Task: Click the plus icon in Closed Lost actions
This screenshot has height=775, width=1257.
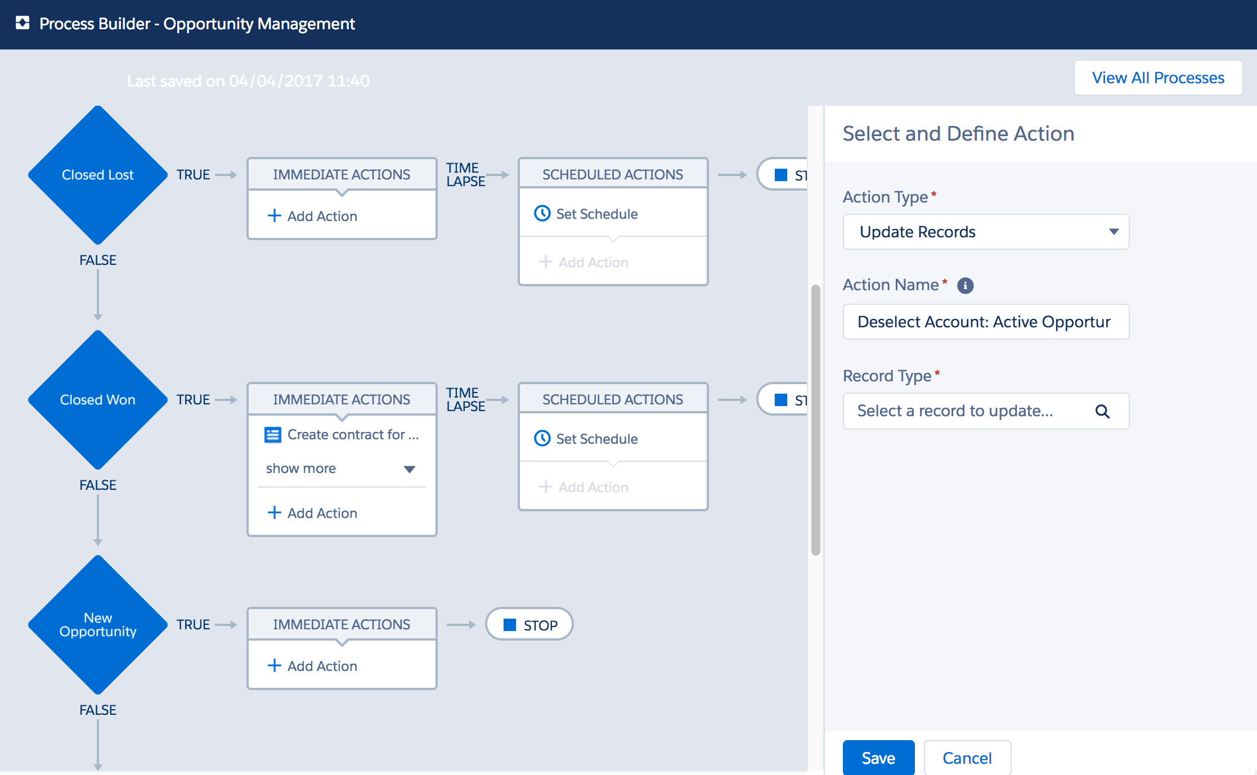Action: point(274,216)
